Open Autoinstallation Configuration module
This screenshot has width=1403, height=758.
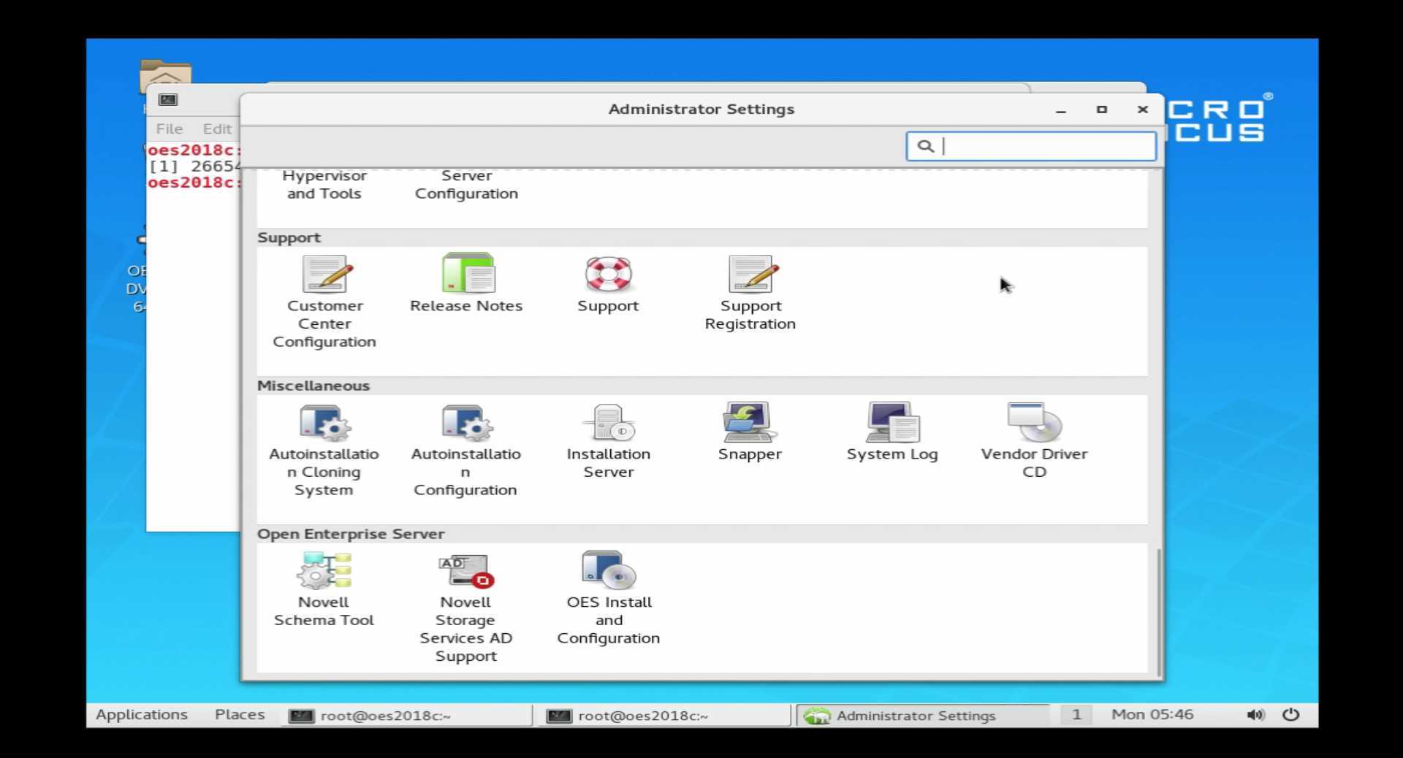click(465, 451)
